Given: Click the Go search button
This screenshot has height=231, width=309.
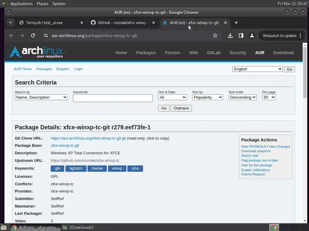Looking at the screenshot, I should pos(164,108).
